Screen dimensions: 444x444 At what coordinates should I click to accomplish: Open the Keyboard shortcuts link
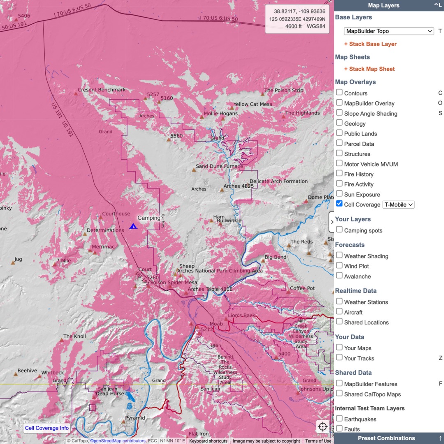pyautogui.click(x=208, y=441)
